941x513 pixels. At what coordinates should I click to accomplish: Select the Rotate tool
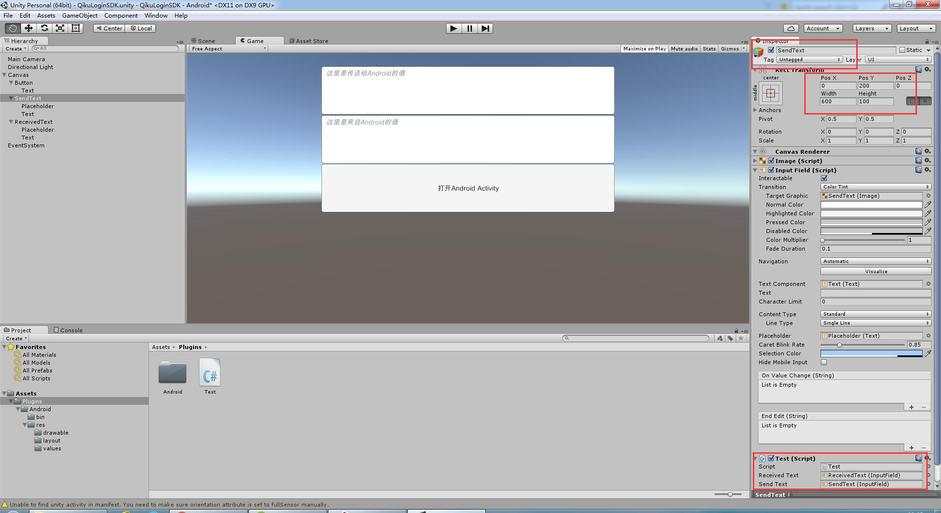44,28
